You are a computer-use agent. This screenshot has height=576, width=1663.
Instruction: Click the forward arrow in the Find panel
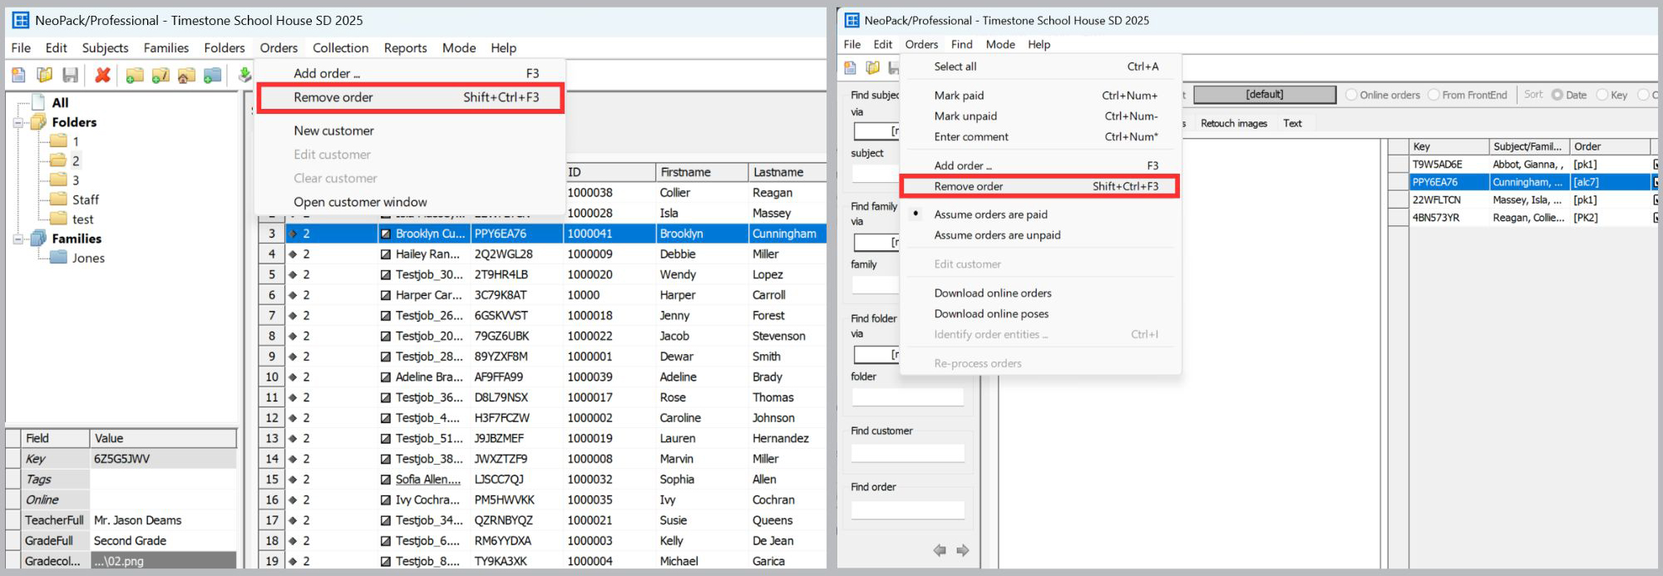point(963,550)
